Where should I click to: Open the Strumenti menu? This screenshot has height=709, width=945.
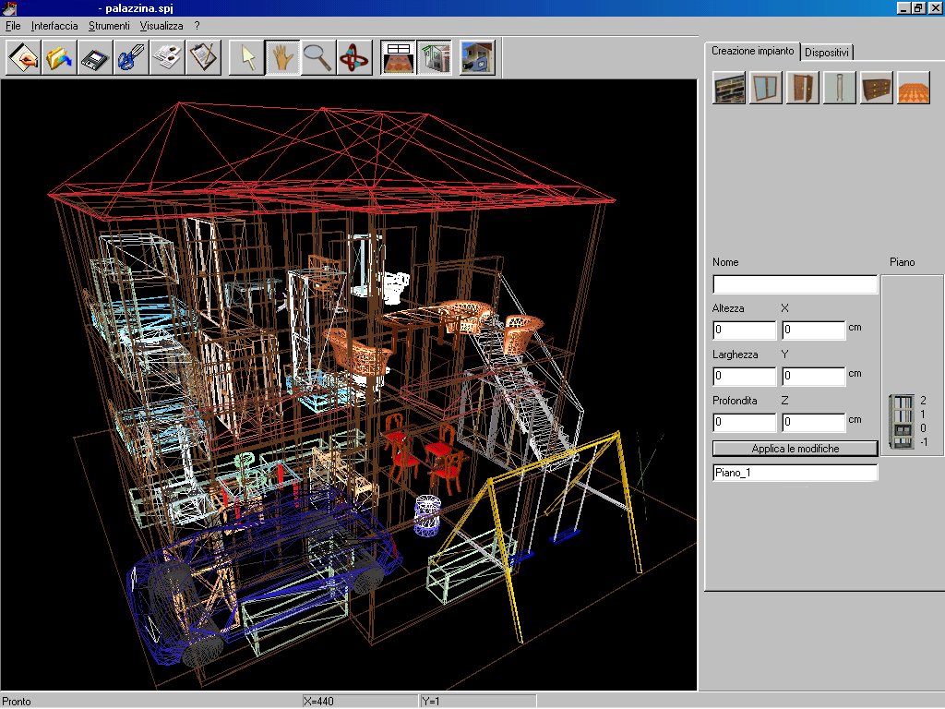[109, 26]
